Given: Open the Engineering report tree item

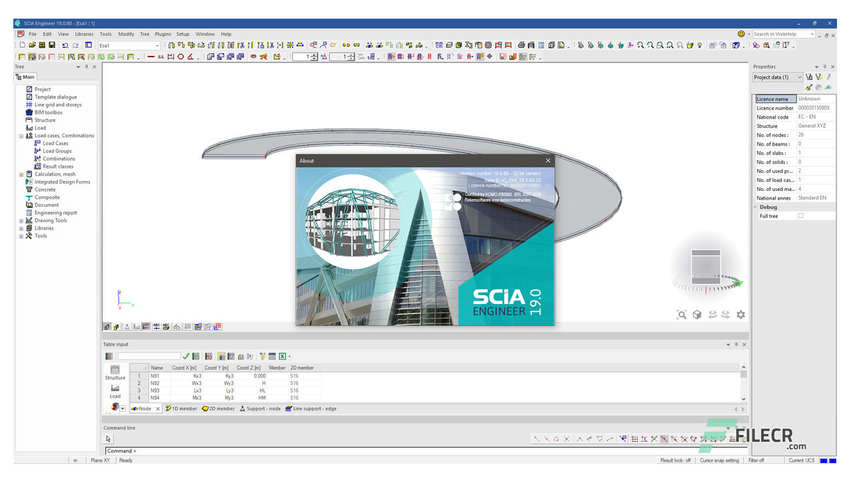Looking at the screenshot, I should (x=51, y=213).
